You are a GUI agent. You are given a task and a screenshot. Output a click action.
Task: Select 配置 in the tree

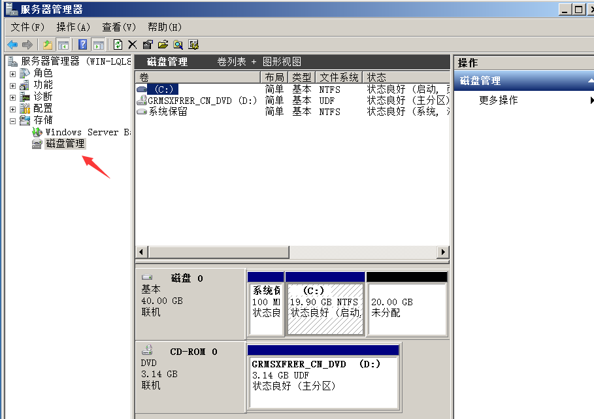43,108
